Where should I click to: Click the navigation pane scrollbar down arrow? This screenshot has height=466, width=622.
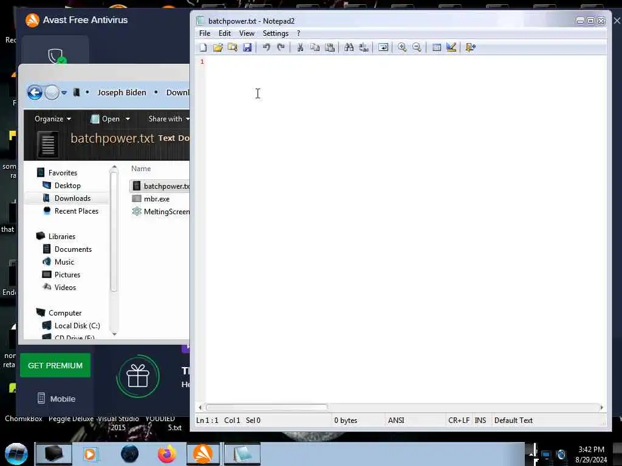point(114,334)
